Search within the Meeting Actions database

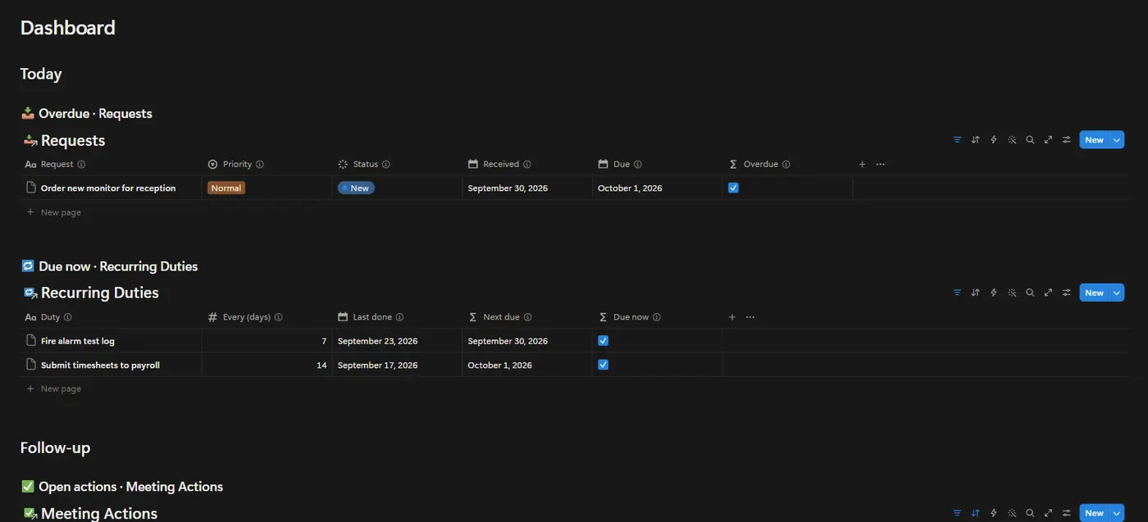pos(1030,513)
